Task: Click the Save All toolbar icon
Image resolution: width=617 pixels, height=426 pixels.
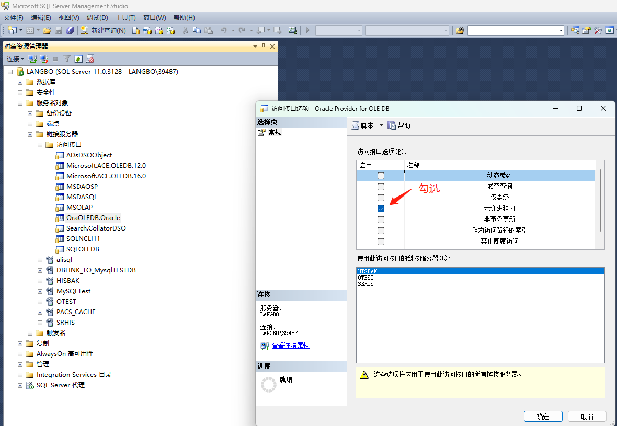Action: pos(71,30)
